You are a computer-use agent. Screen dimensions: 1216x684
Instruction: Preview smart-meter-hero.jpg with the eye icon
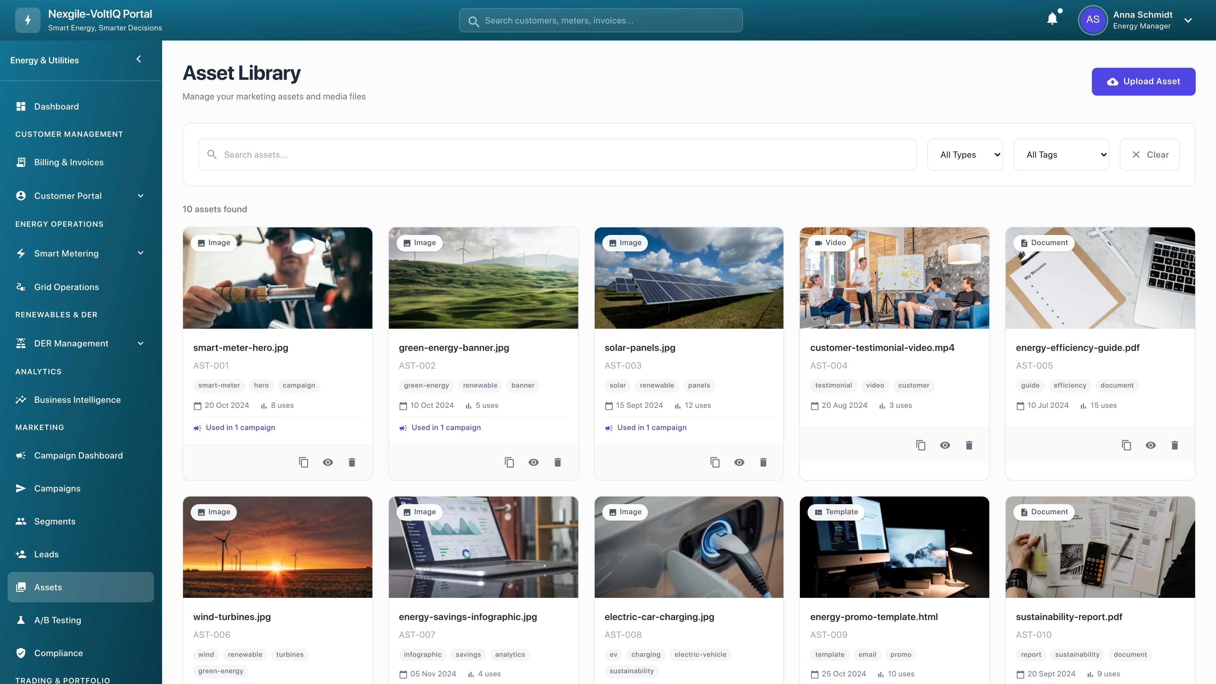pos(328,462)
